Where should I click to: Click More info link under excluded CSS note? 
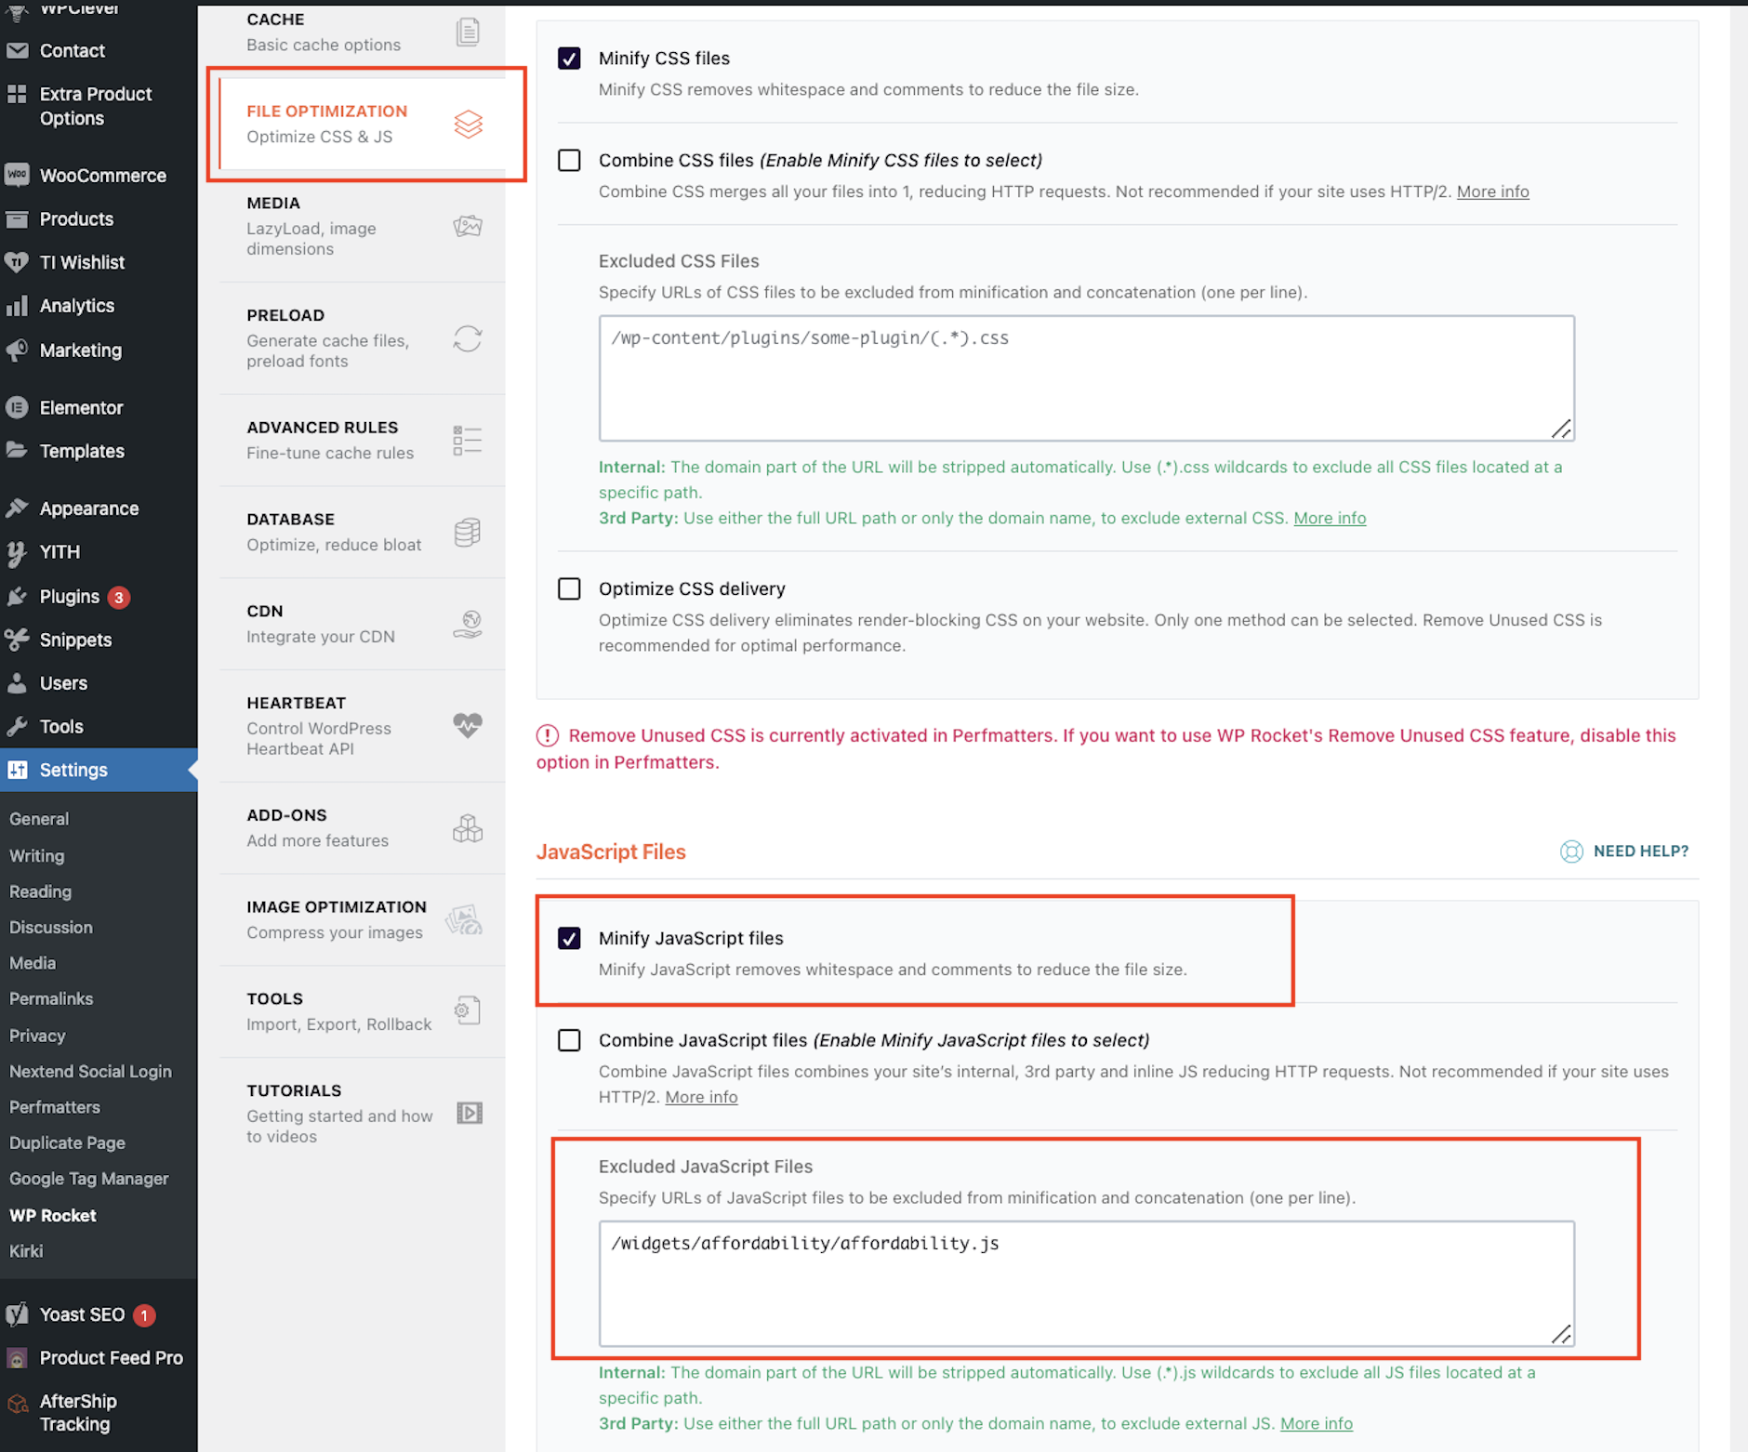point(1330,518)
